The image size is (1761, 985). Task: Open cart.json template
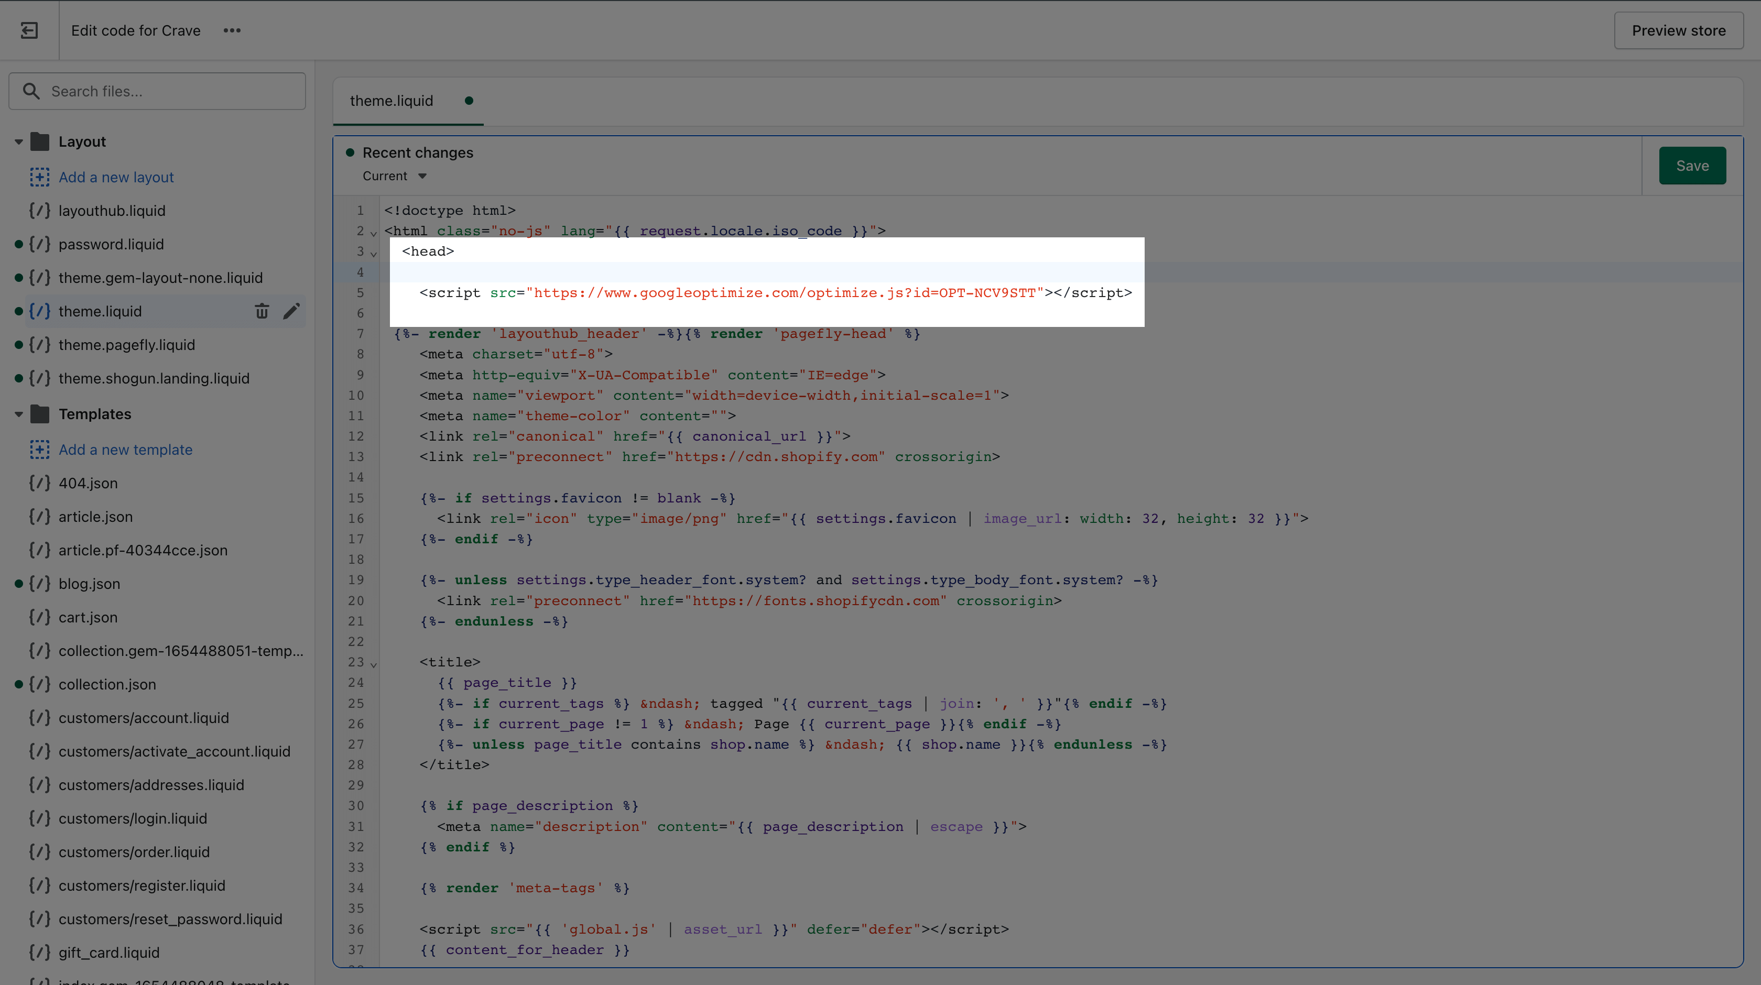coord(88,617)
